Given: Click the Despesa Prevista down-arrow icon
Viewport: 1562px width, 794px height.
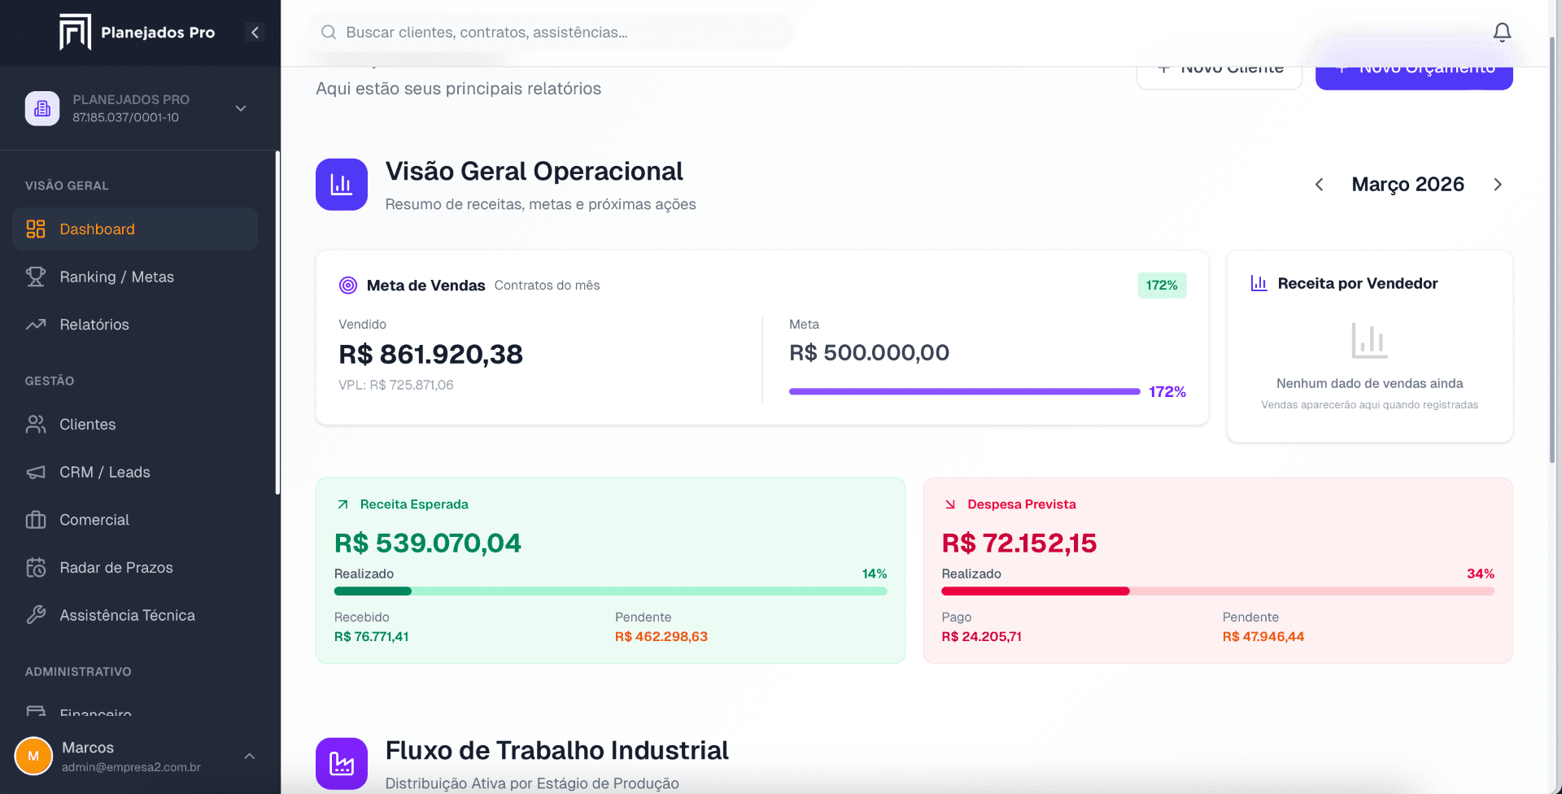Looking at the screenshot, I should (x=950, y=504).
